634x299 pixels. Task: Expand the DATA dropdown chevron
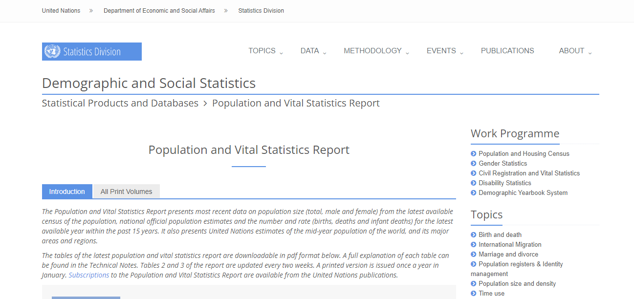coord(325,53)
